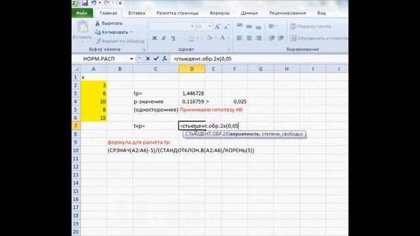Click the Align text left icon
Image resolution: width=420 pixels, height=236 pixels.
(240, 38)
